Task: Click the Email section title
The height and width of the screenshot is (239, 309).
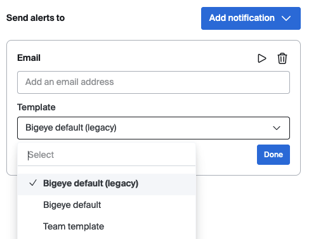Action: 29,58
